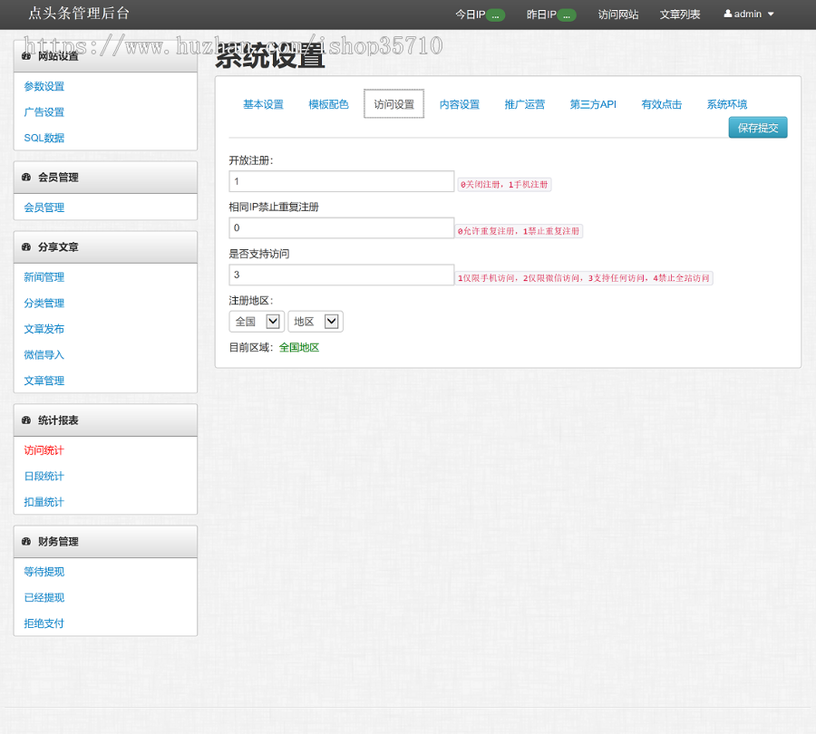Open the 访问统计 sidebar link
The width and height of the screenshot is (816, 734).
click(x=44, y=450)
